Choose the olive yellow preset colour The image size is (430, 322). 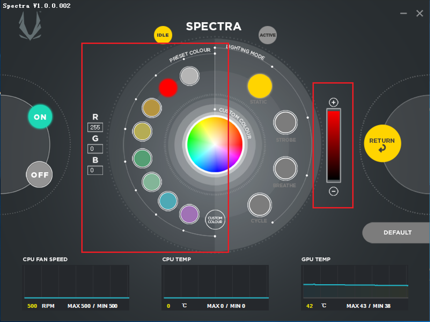click(142, 132)
